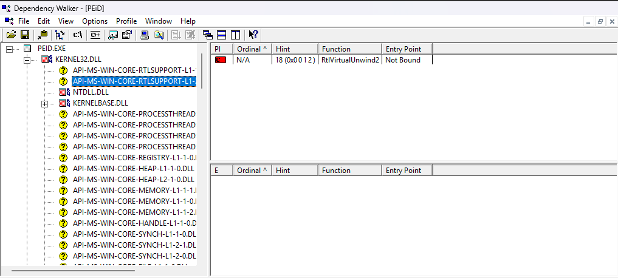Toggle the Auto Expand tree icon
618x278 pixels.
tap(60, 35)
